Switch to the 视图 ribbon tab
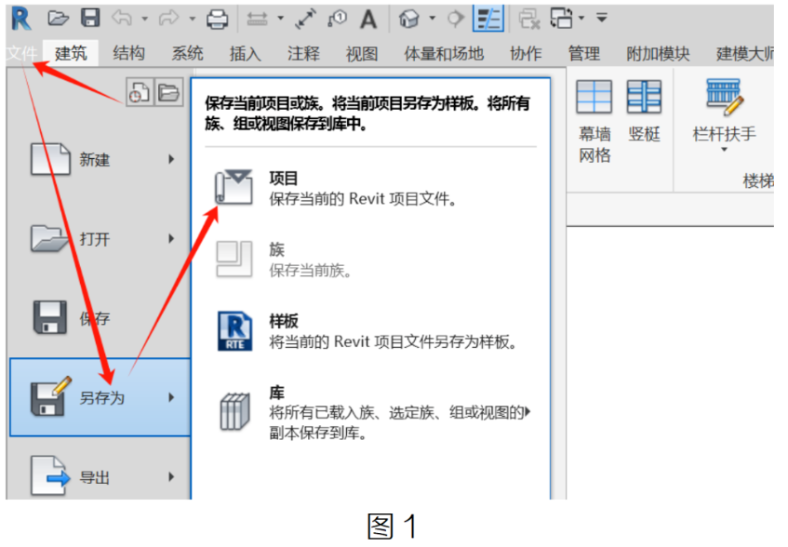The height and width of the screenshot is (547, 788). click(361, 53)
